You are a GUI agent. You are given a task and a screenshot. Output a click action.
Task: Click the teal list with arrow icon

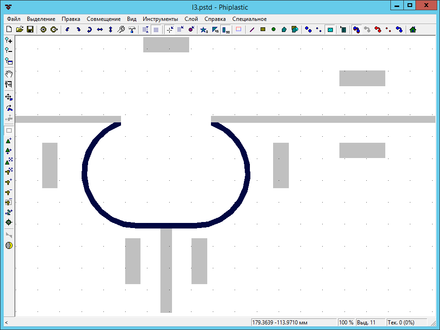[x=343, y=30]
